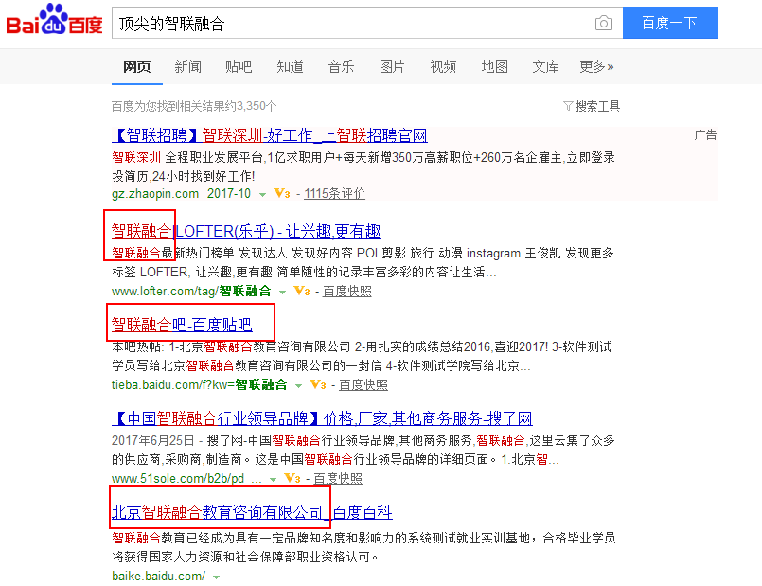Screen dimensions: 762x586
Task: Click the Baidu doodle logo
Action: tap(55, 22)
